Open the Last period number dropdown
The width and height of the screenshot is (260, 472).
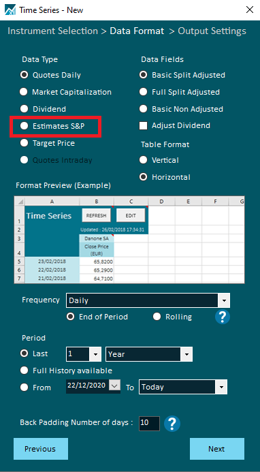pyautogui.click(x=95, y=354)
